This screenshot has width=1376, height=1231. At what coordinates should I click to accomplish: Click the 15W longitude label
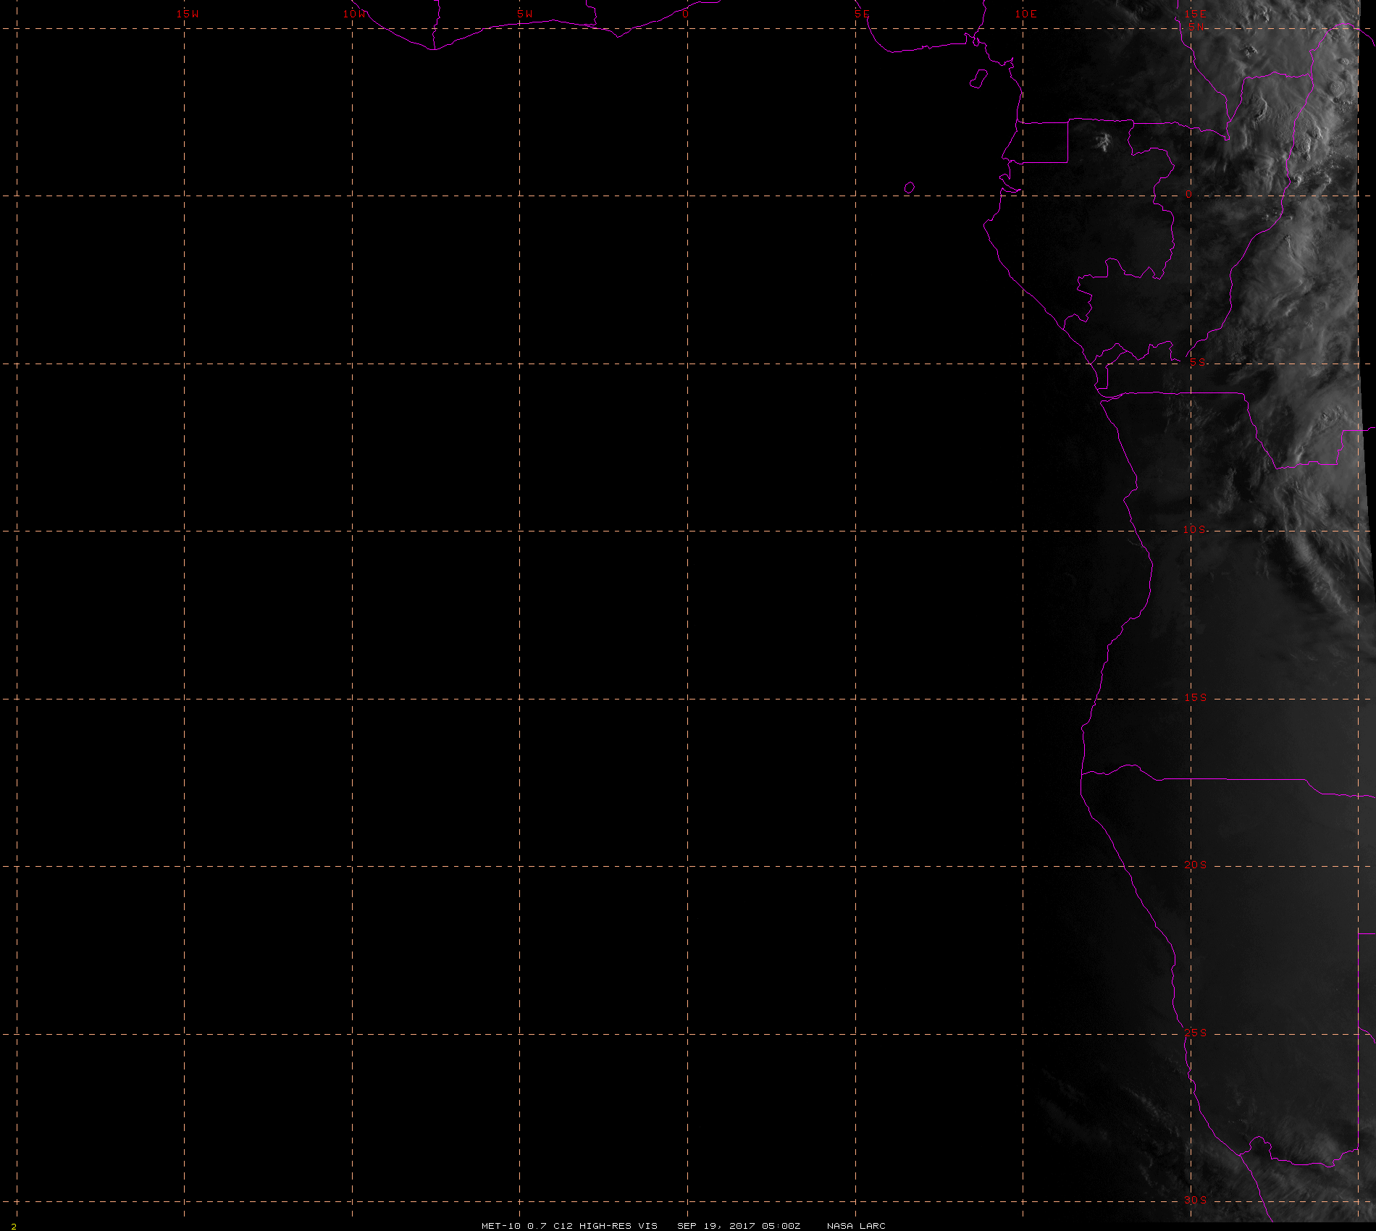click(188, 14)
